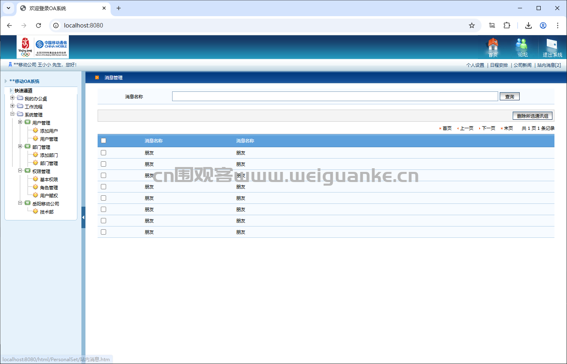Image resolution: width=567 pixels, height=364 pixels.
Task: Click the gear icon beside 添加部门
Action: (x=35, y=154)
